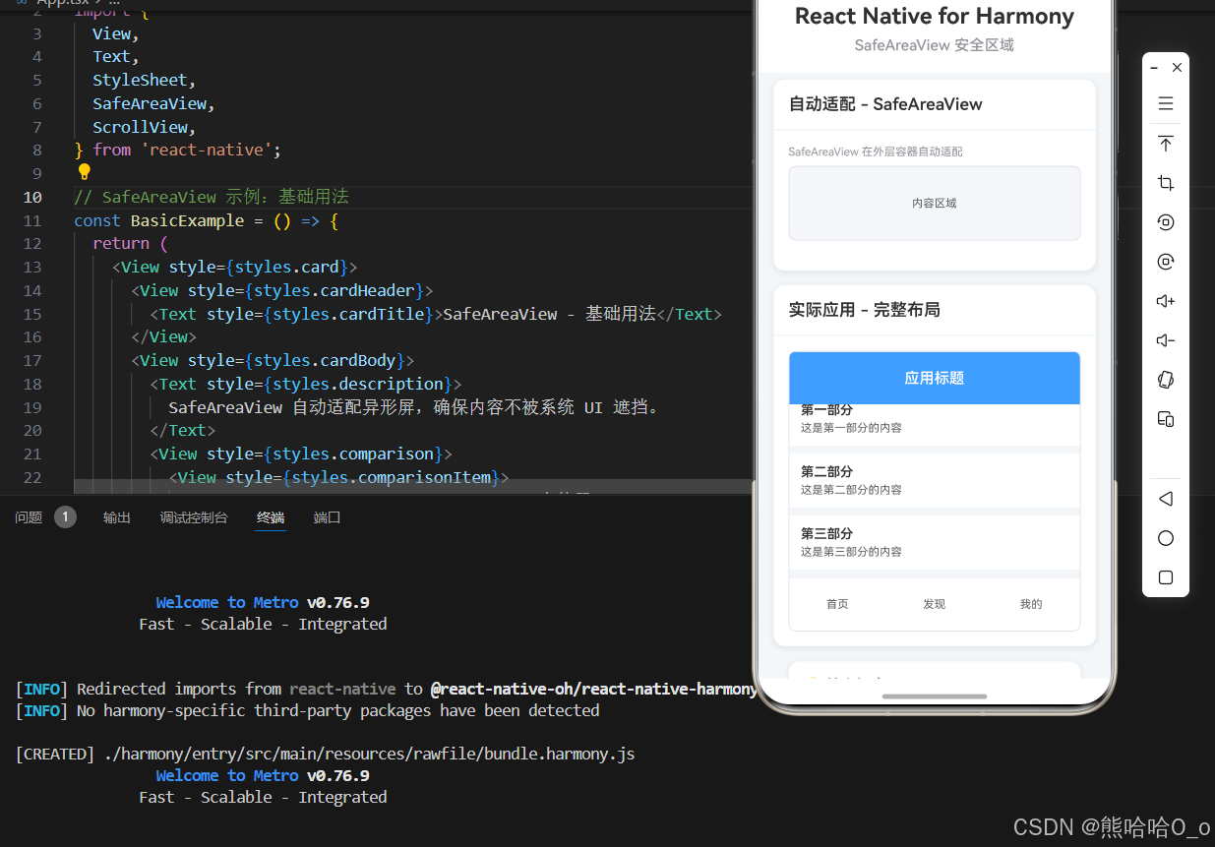Rotate the emulator screen counter-clockwise
The image size is (1215, 847).
point(1166,222)
